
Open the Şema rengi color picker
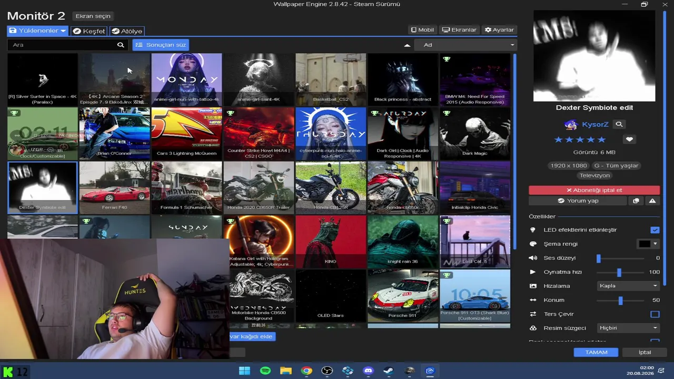point(648,244)
